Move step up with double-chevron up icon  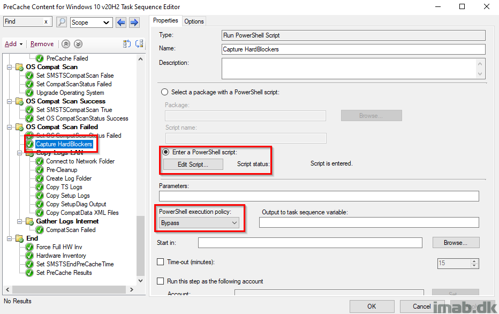tap(66, 44)
